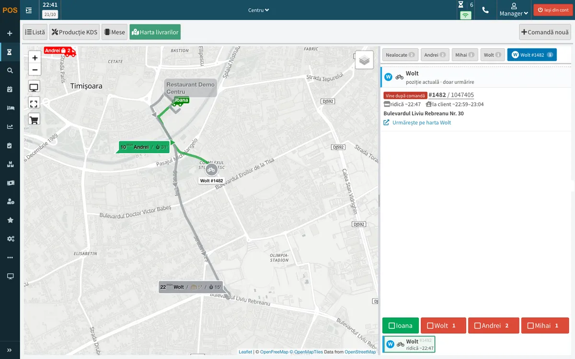Screen dimensions: 575x359
Task: Click Ieși din cont logout button
Action: [x=553, y=10]
